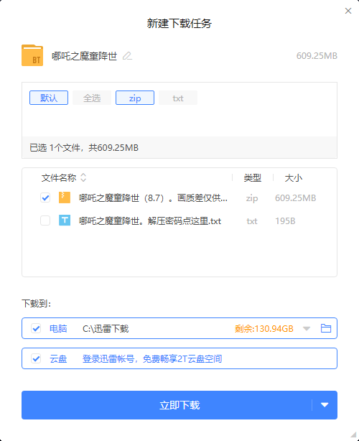Toggle the 电脑 download checkbox
This screenshot has width=359, height=441.
pos(36,328)
